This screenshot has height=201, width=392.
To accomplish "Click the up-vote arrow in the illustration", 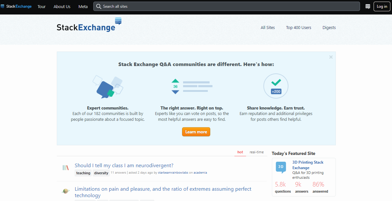I will 175,81.
